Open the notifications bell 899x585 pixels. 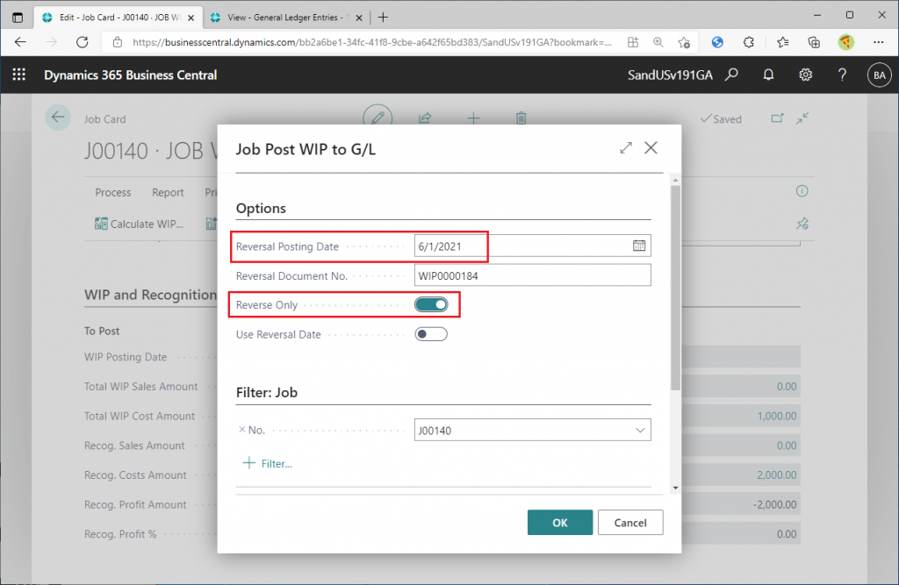tap(768, 75)
